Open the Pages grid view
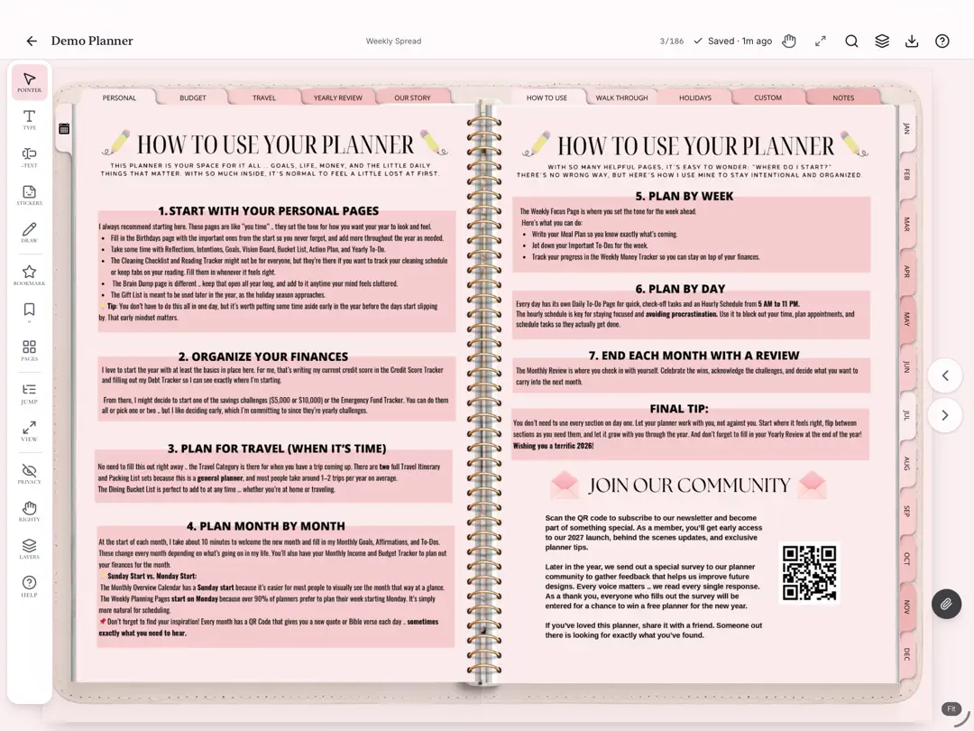The width and height of the screenshot is (974, 731). coord(29,350)
